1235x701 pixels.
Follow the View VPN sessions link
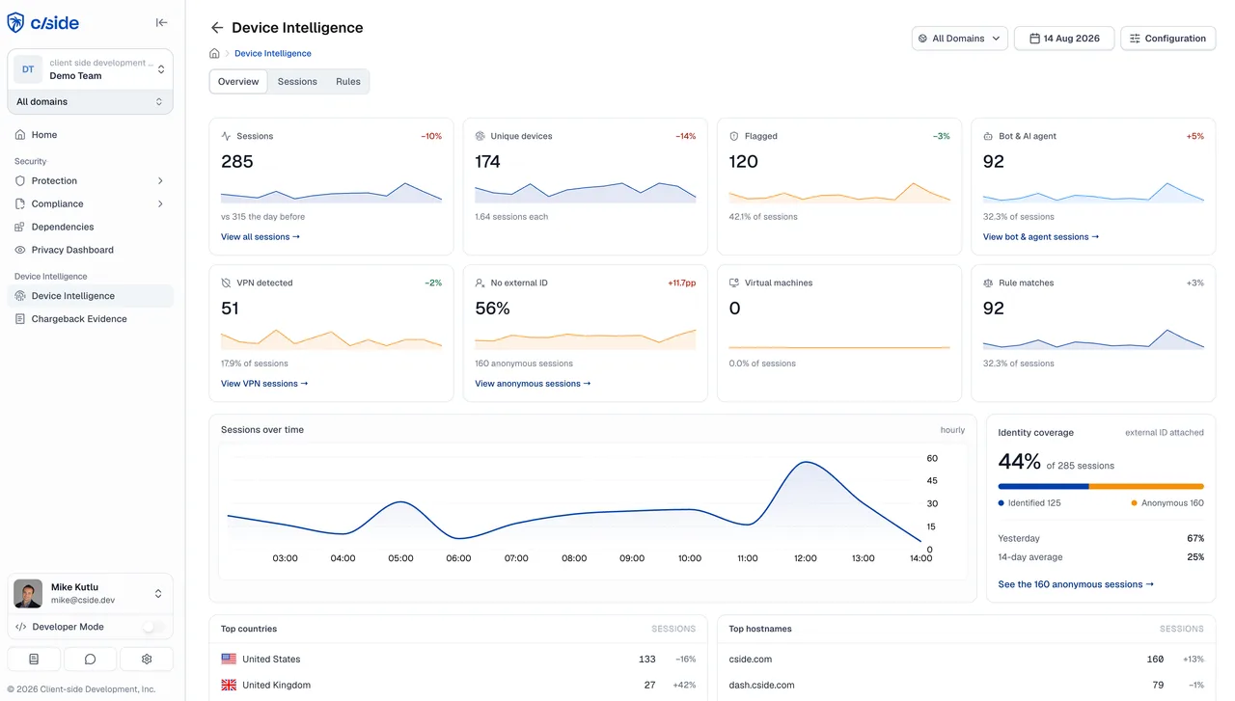[x=264, y=384]
